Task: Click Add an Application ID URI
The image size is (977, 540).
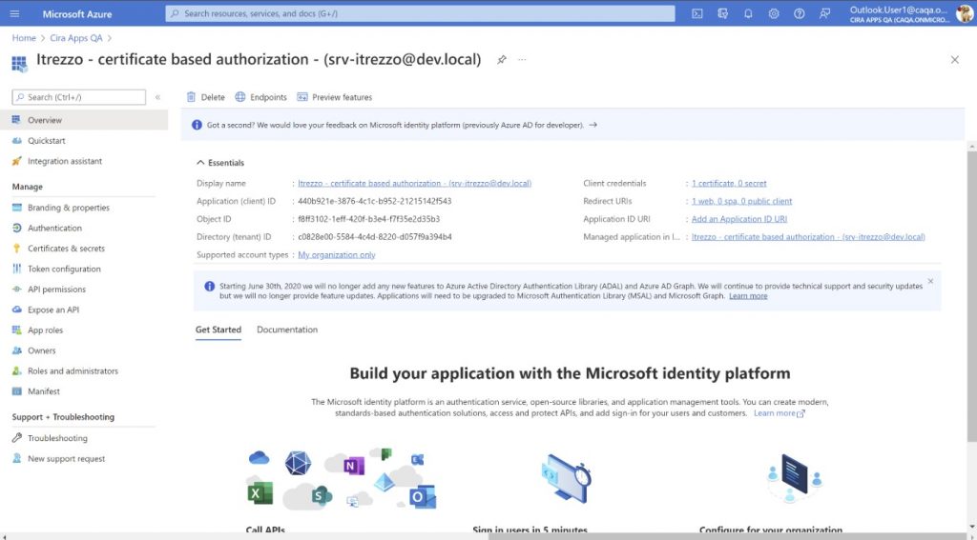Action: click(739, 219)
